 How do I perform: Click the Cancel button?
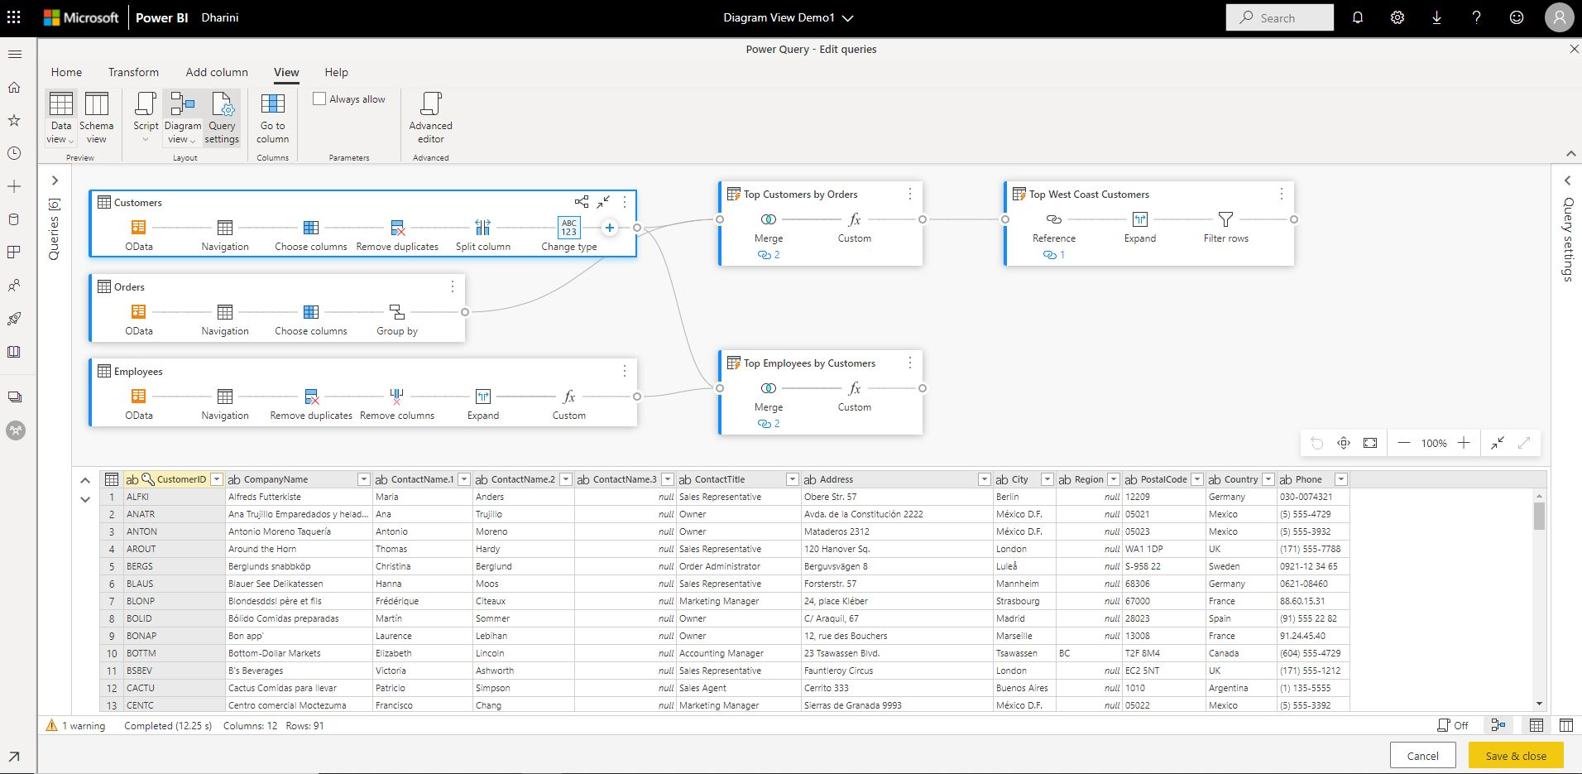tap(1422, 755)
